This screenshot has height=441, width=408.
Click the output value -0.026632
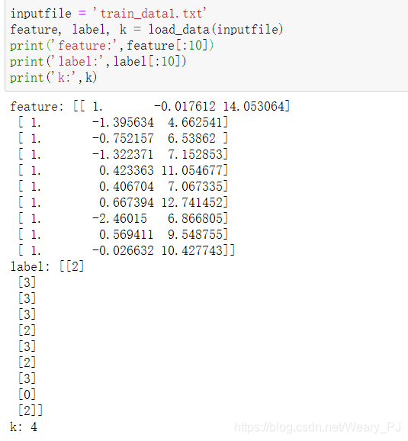123,251
